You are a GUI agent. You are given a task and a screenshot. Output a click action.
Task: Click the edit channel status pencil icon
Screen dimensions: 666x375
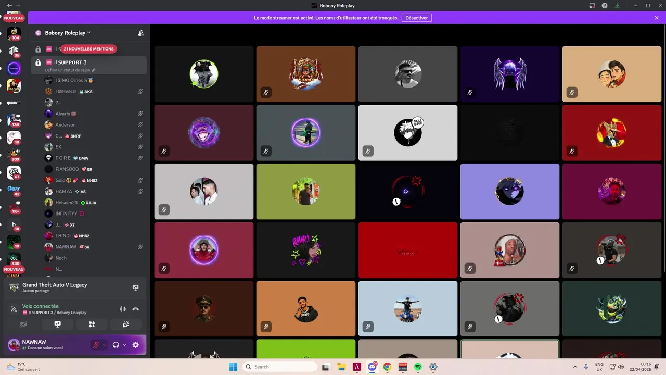point(94,70)
